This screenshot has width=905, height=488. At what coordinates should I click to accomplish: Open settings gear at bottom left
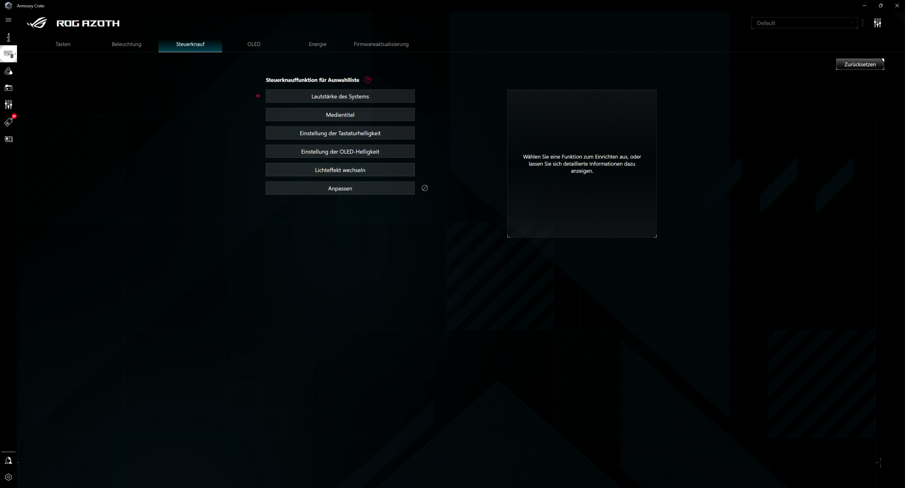[8, 477]
